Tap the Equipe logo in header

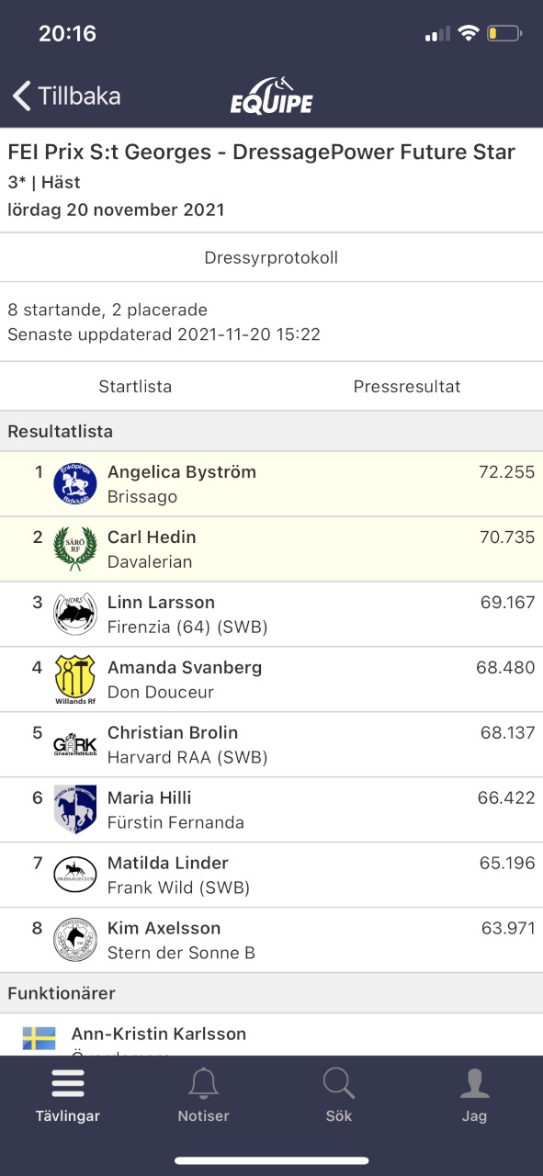pos(271,96)
